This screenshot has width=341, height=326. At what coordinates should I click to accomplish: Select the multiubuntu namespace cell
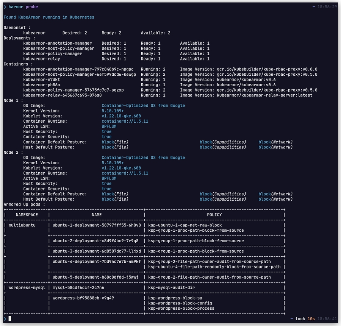click(22, 225)
